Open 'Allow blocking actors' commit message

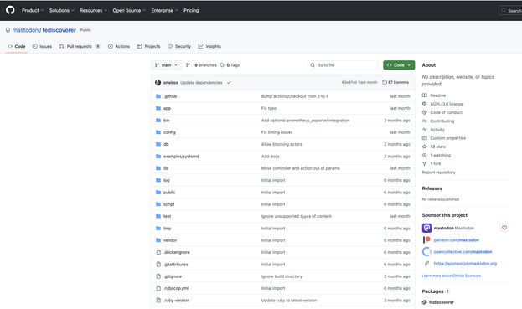click(x=282, y=144)
